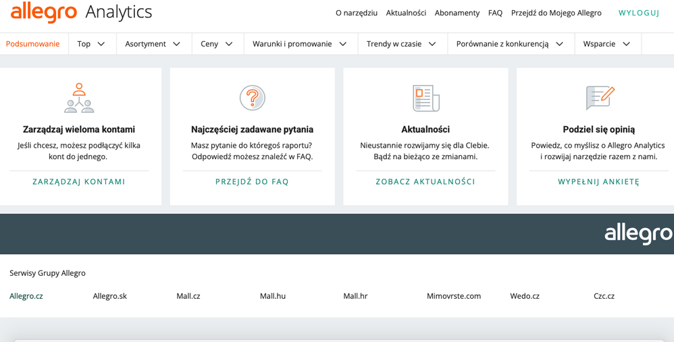Click ZOBACZ AKTUALNOŚCI button

[x=425, y=181]
